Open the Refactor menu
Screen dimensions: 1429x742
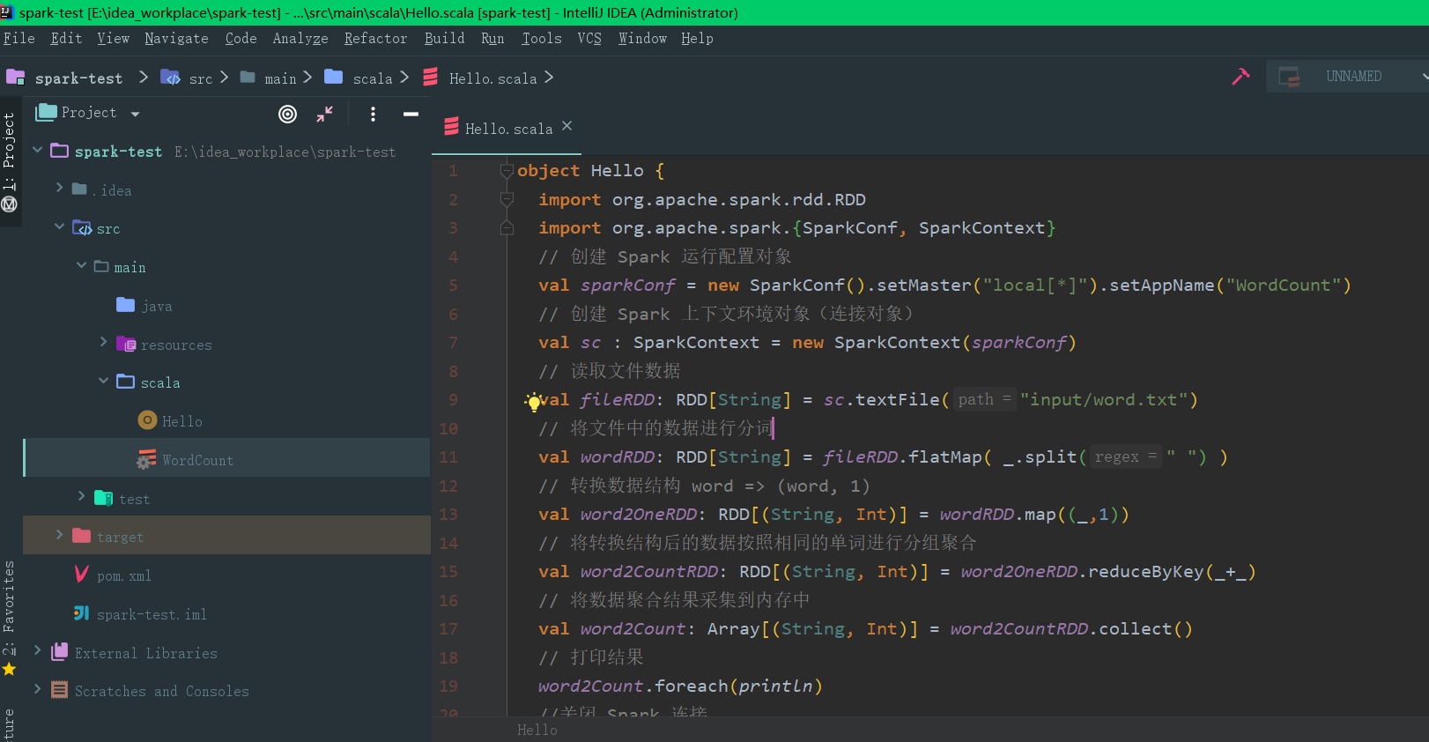pyautogui.click(x=375, y=39)
